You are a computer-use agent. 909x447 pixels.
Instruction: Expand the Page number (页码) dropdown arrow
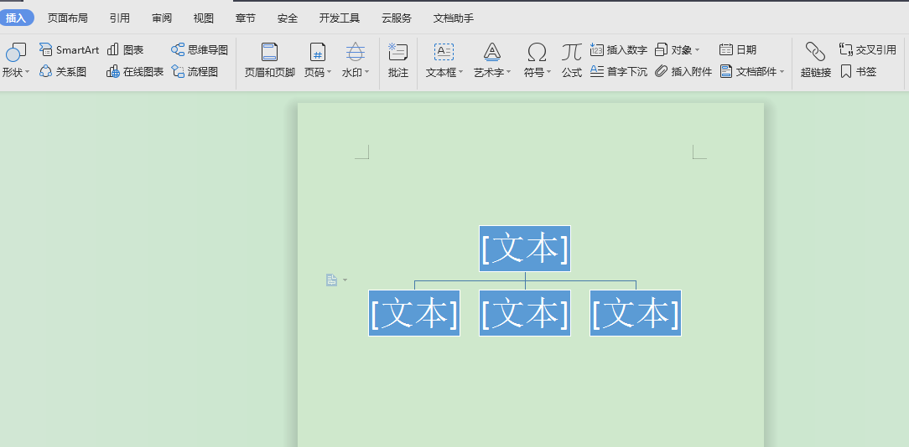tap(329, 72)
